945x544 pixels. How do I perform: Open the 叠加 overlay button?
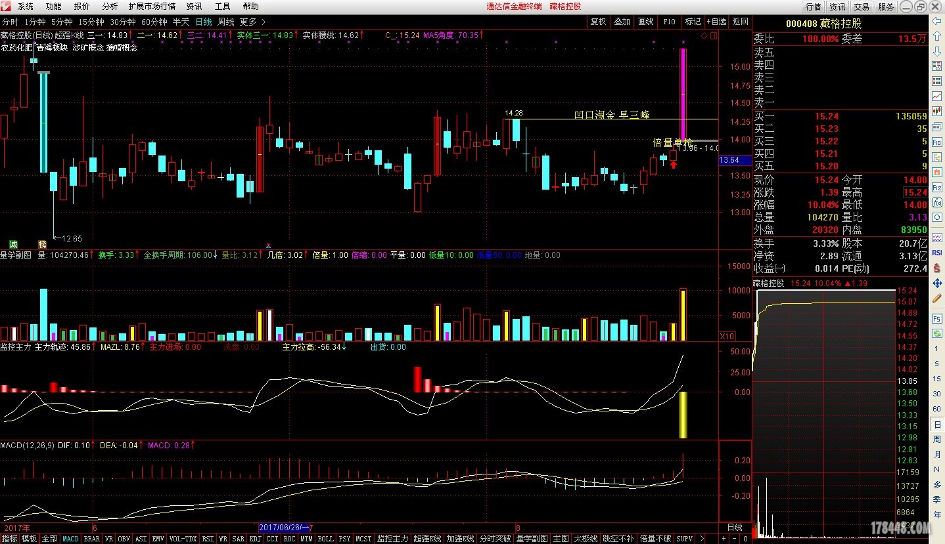(x=622, y=22)
